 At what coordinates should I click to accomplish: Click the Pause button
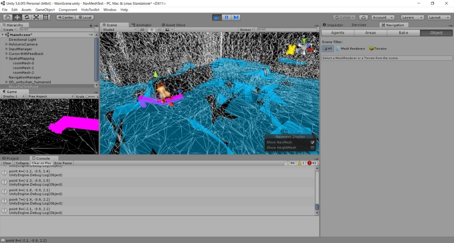click(227, 17)
